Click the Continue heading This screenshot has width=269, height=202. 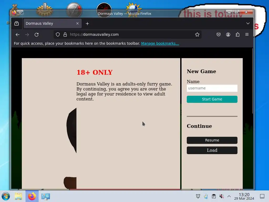(199, 126)
